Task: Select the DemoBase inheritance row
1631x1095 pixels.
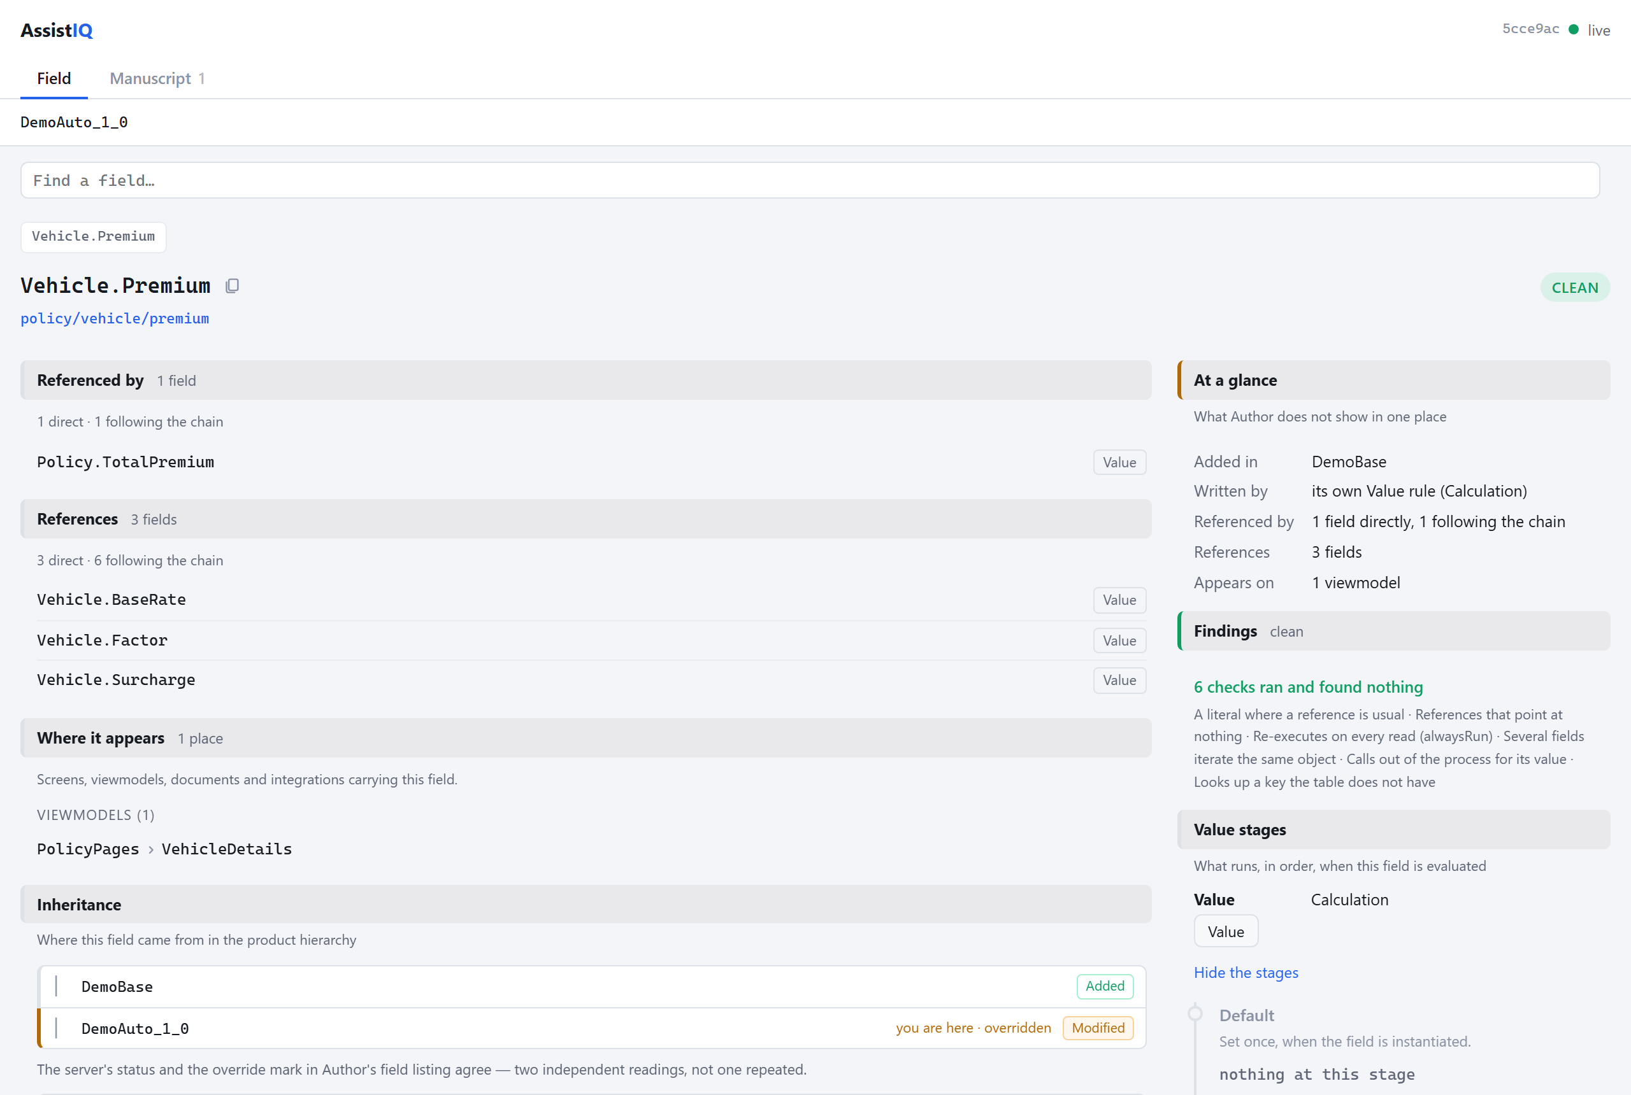Action: coord(591,987)
